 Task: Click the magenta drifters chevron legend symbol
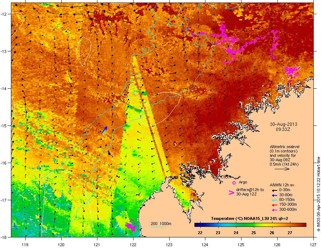pos(231,193)
